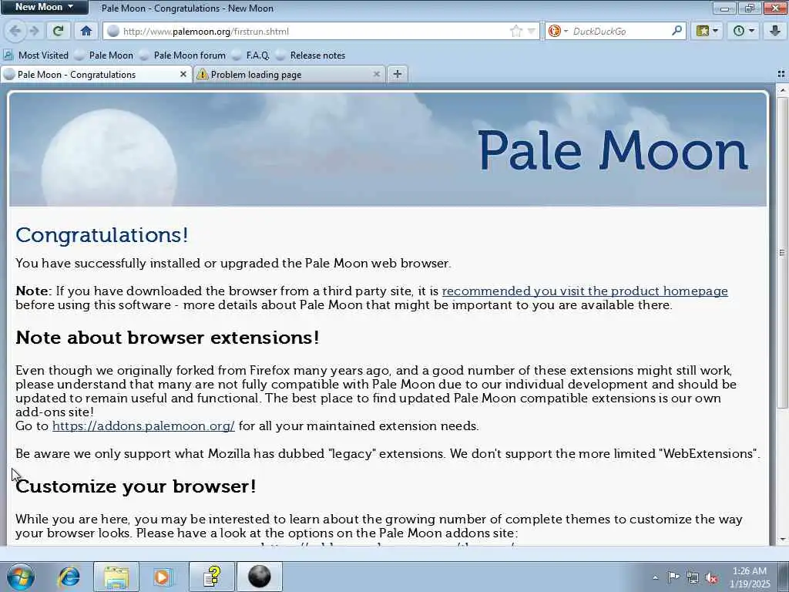Open the Most Visited bookmarks folder

click(x=36, y=55)
